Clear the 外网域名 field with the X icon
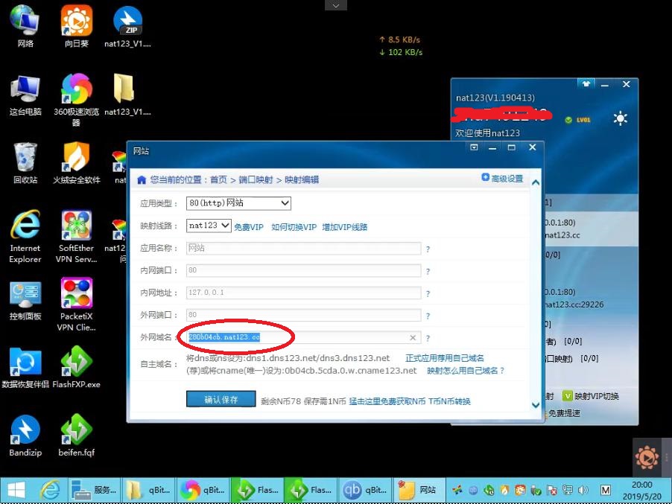 pos(413,338)
